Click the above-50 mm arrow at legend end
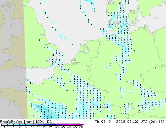 (83, 125)
